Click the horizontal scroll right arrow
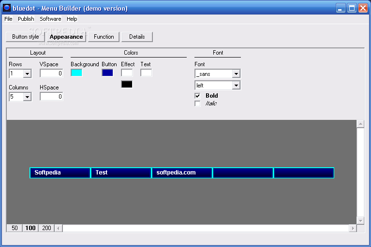 [x=353, y=228]
